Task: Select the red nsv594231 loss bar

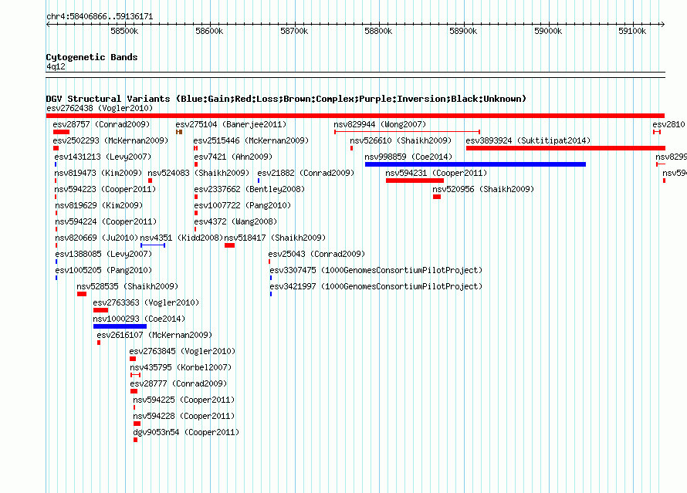Action: [x=415, y=181]
